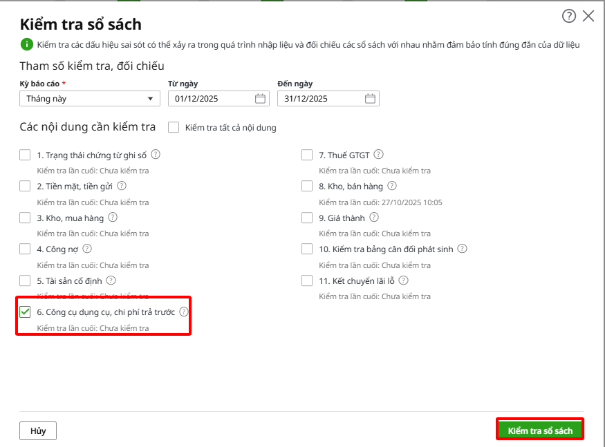Check the Trạng thái chứng từ ghi sổ box
The height and width of the screenshot is (447, 605).
pos(26,155)
